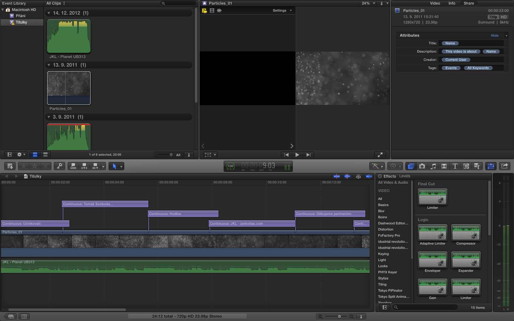Switch inspector to the Video tab
Screen dimensions: 514x321
coord(435,3)
